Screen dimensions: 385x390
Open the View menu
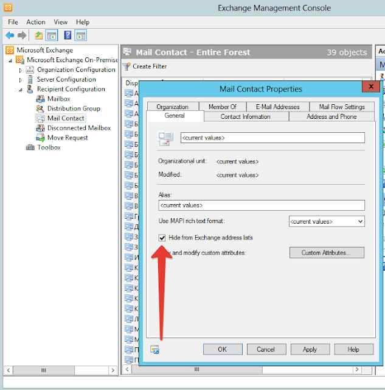click(x=60, y=22)
